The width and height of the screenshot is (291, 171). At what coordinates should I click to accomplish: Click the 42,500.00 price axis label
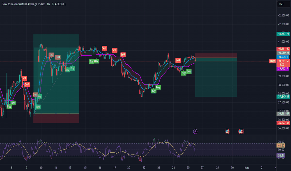pos(284,16)
